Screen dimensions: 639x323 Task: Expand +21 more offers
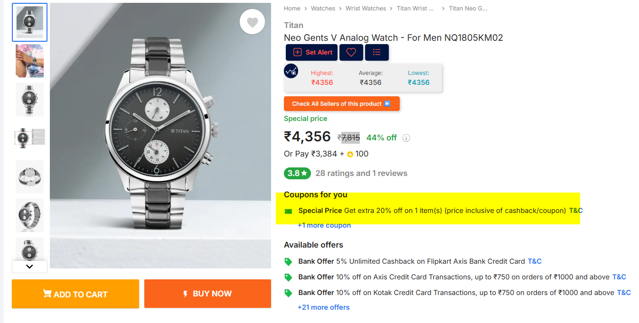pos(323,307)
